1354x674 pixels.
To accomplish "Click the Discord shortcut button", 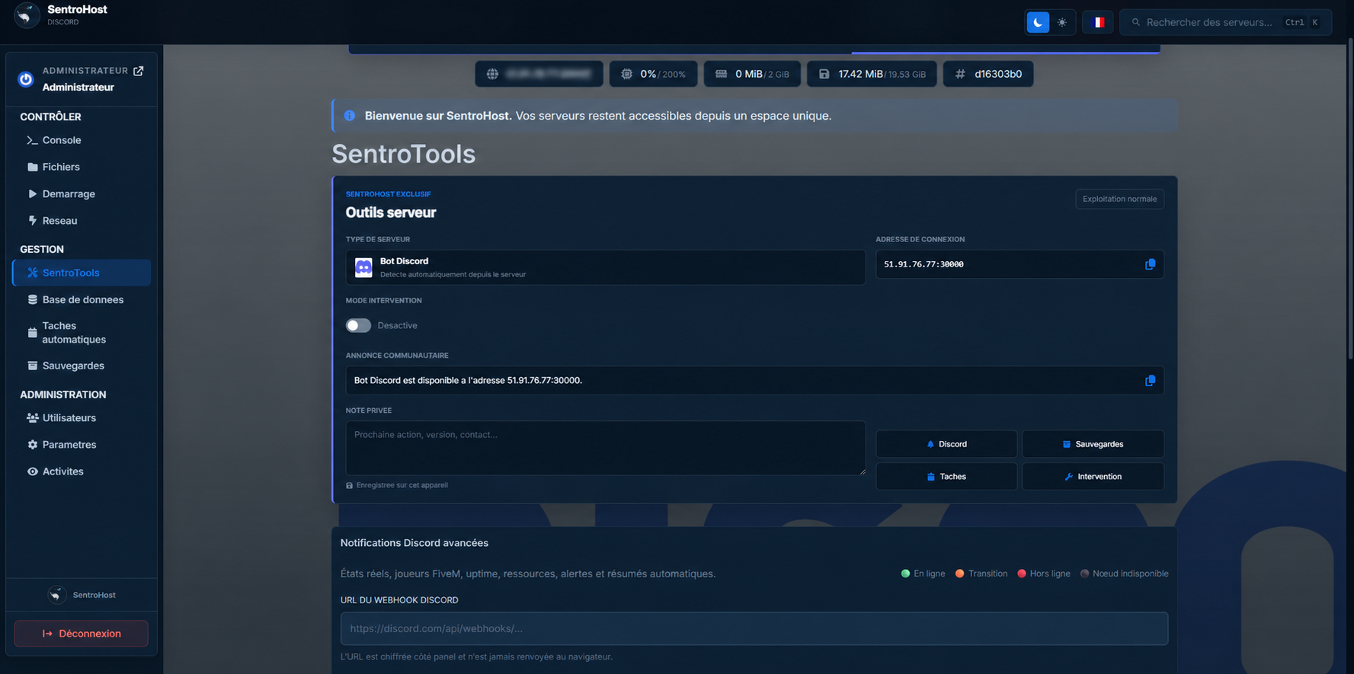I will tap(946, 444).
